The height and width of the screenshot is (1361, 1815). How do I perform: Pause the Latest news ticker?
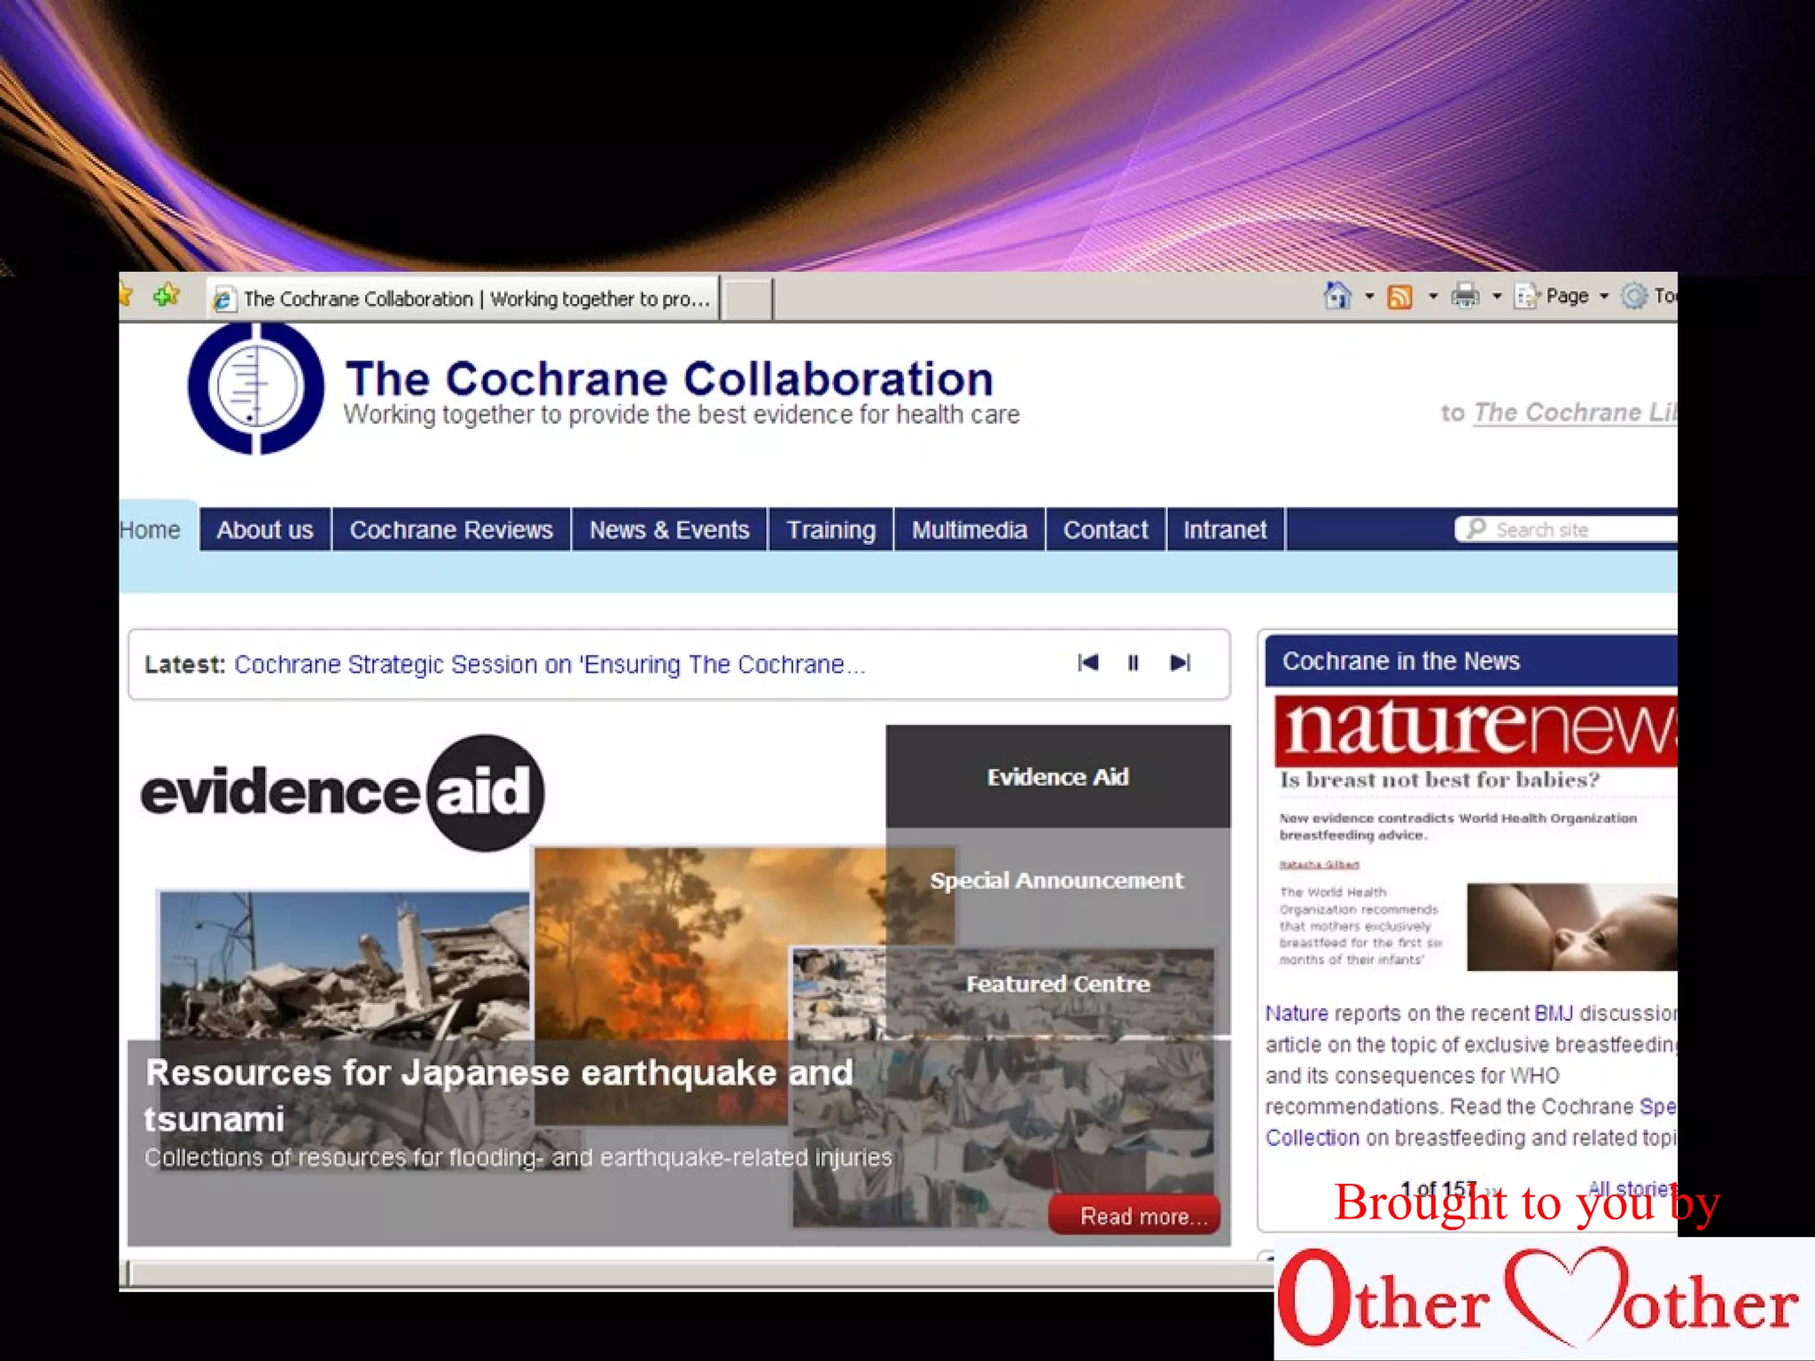tap(1133, 663)
